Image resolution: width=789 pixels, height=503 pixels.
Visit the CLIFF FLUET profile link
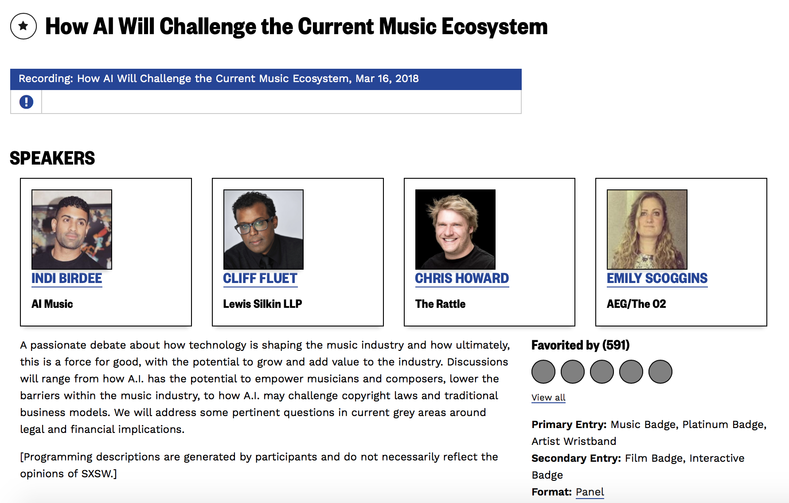260,279
